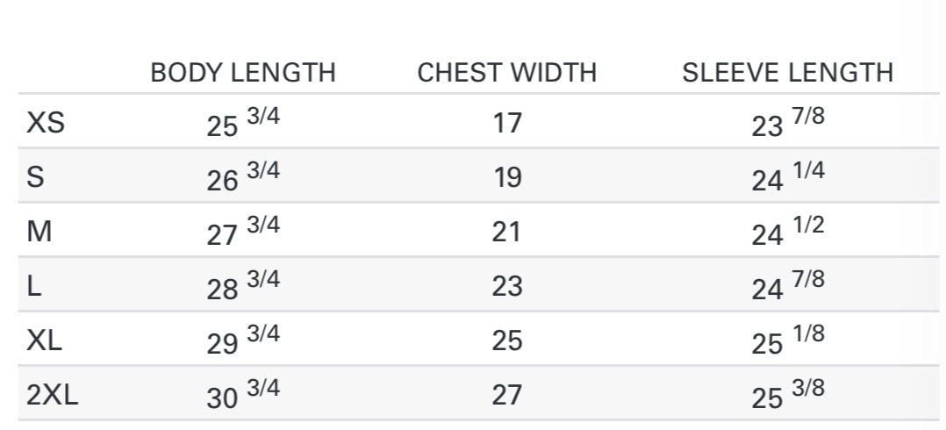Viewport: 946px width, 430px height.
Task: Select the M size row label
Action: [39, 232]
